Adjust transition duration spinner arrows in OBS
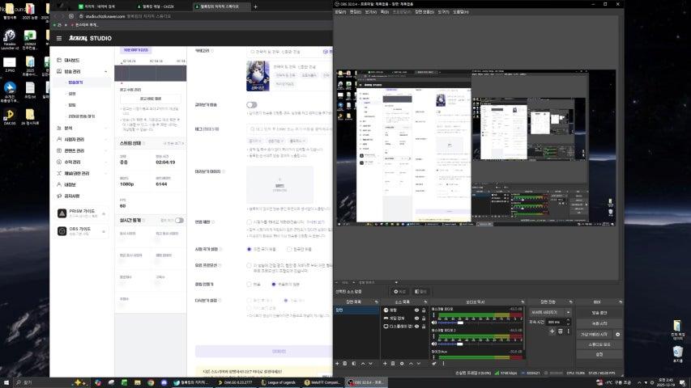This screenshot has height=388, width=691. 569,322
